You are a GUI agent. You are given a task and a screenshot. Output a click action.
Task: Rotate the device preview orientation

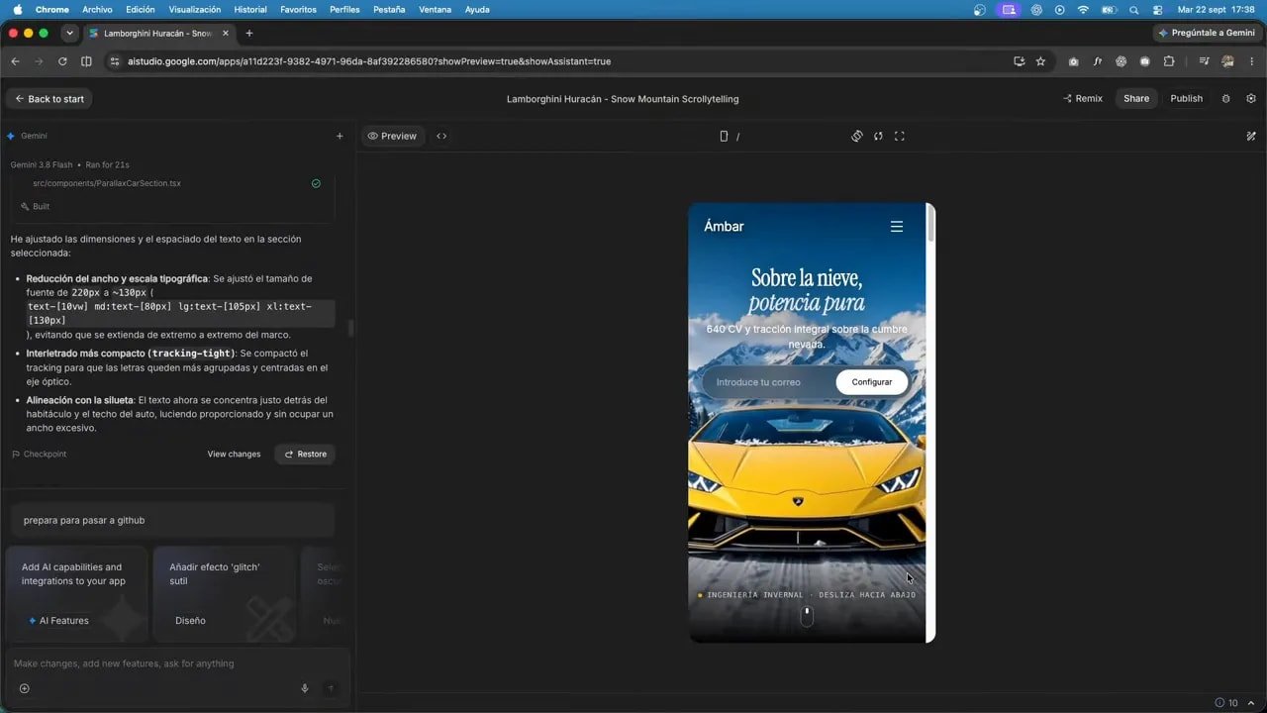857,136
